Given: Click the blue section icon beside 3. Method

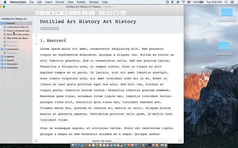Looking at the screenshot, I should pos(2,56).
